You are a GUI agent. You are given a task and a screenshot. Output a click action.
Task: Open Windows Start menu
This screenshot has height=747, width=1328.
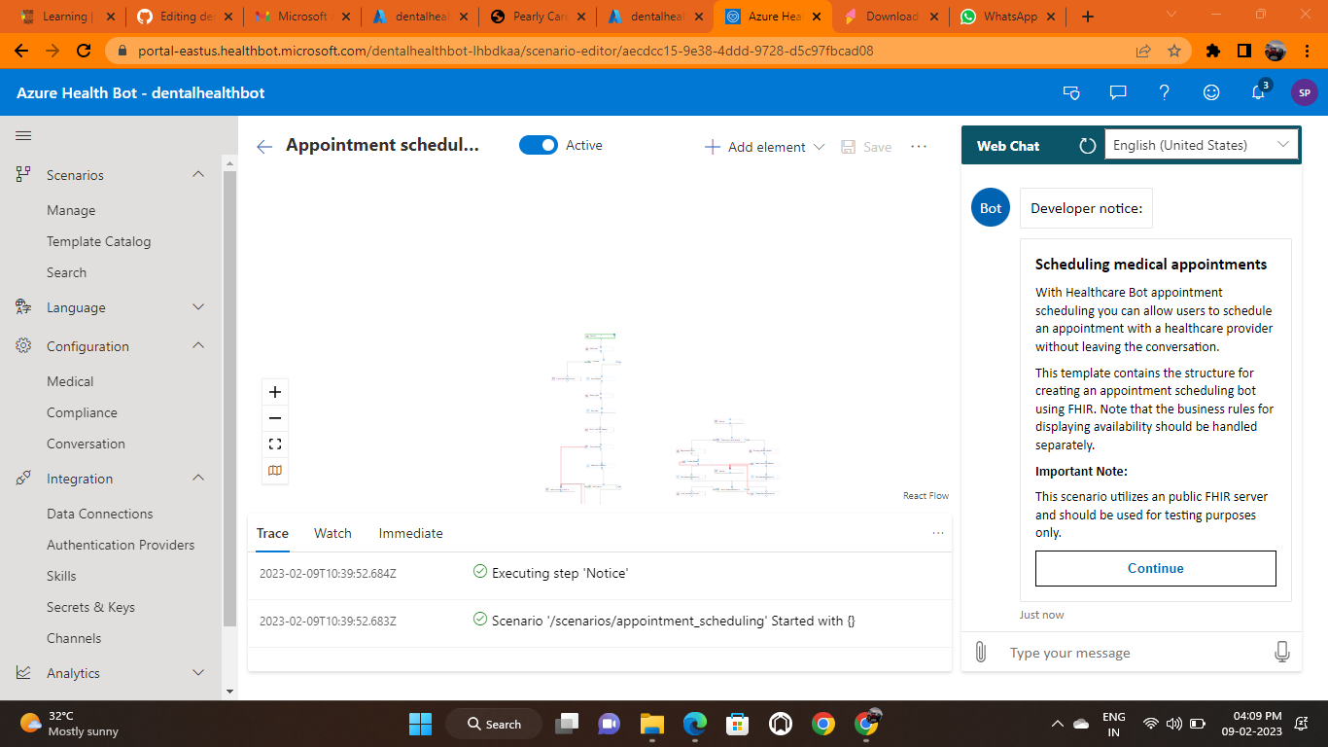420,724
